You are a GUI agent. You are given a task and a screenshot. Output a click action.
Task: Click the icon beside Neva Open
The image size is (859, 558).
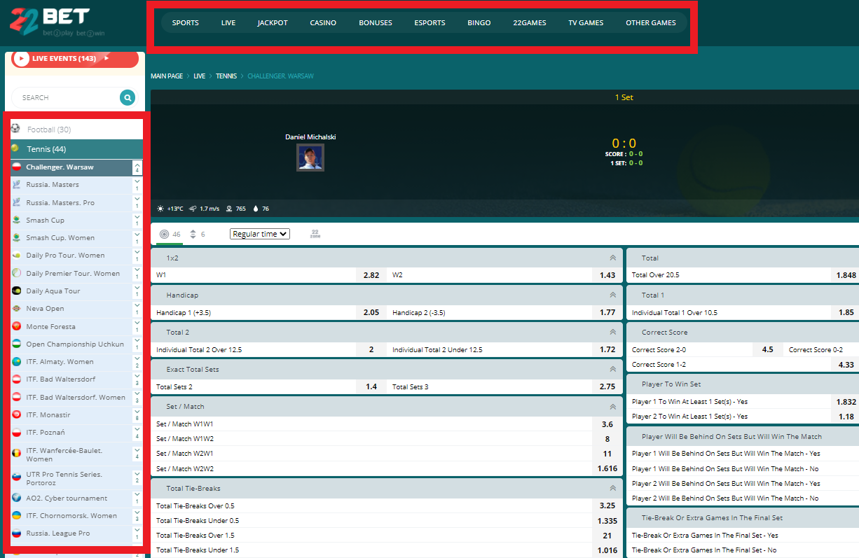16,308
